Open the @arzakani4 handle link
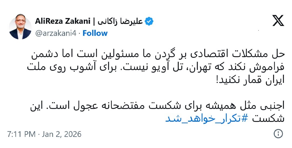The width and height of the screenshot is (292, 148). [x=57, y=33]
